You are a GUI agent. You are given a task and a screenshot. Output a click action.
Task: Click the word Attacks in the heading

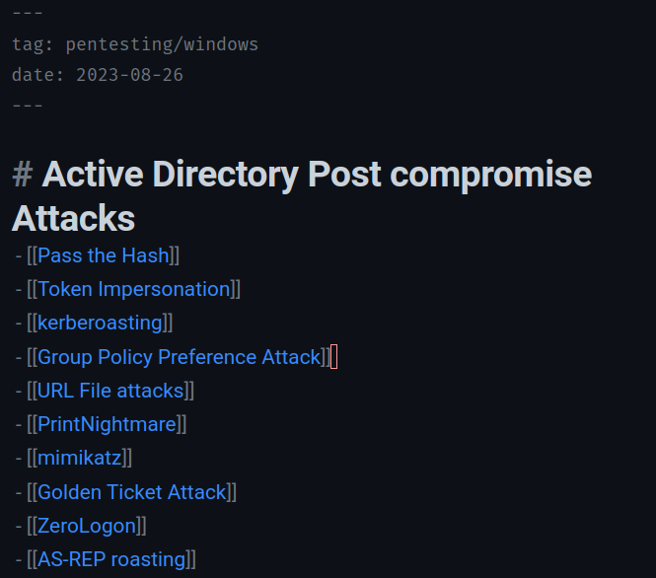(73, 217)
